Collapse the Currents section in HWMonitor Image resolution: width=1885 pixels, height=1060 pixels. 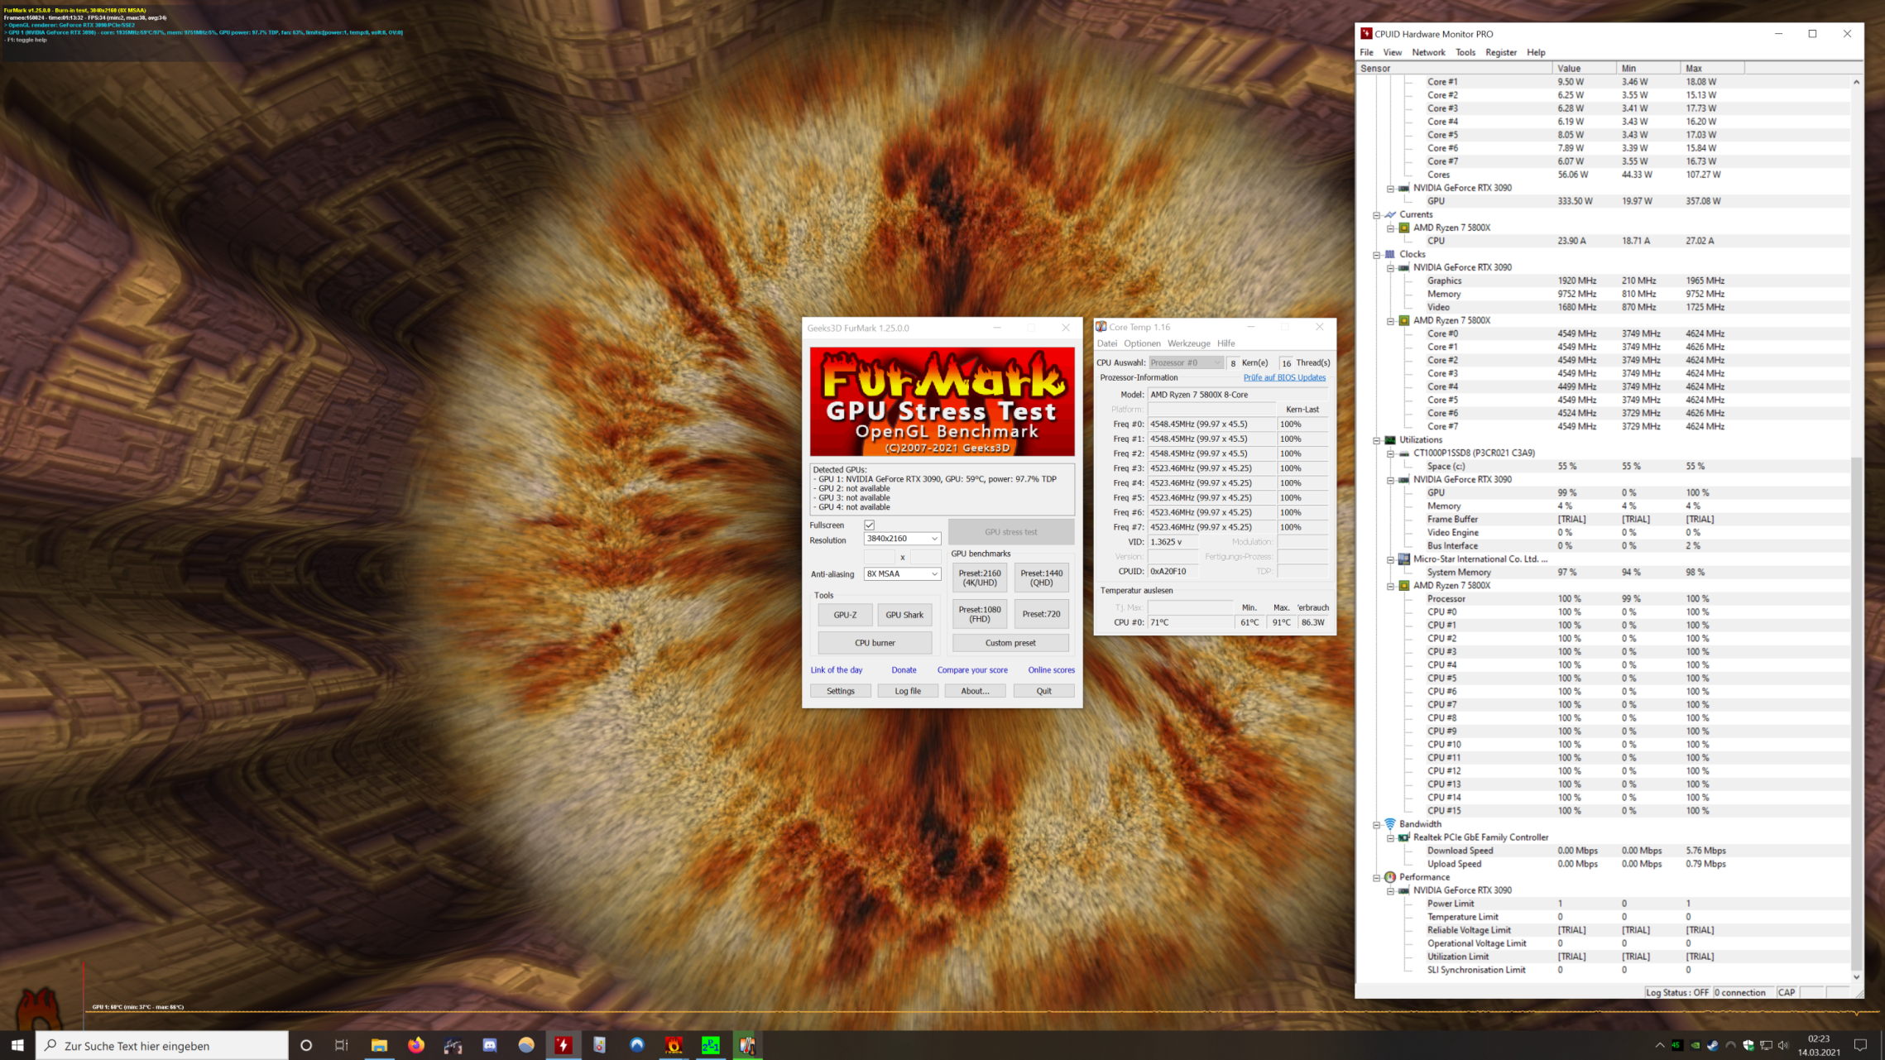click(1377, 215)
